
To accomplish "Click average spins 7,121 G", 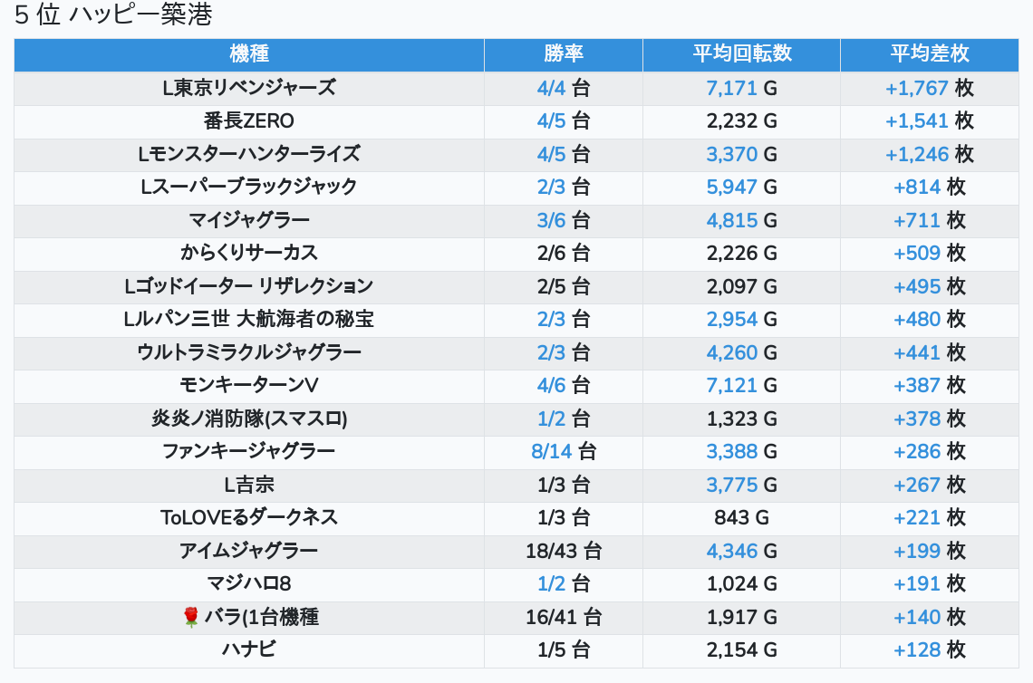I will [x=742, y=385].
